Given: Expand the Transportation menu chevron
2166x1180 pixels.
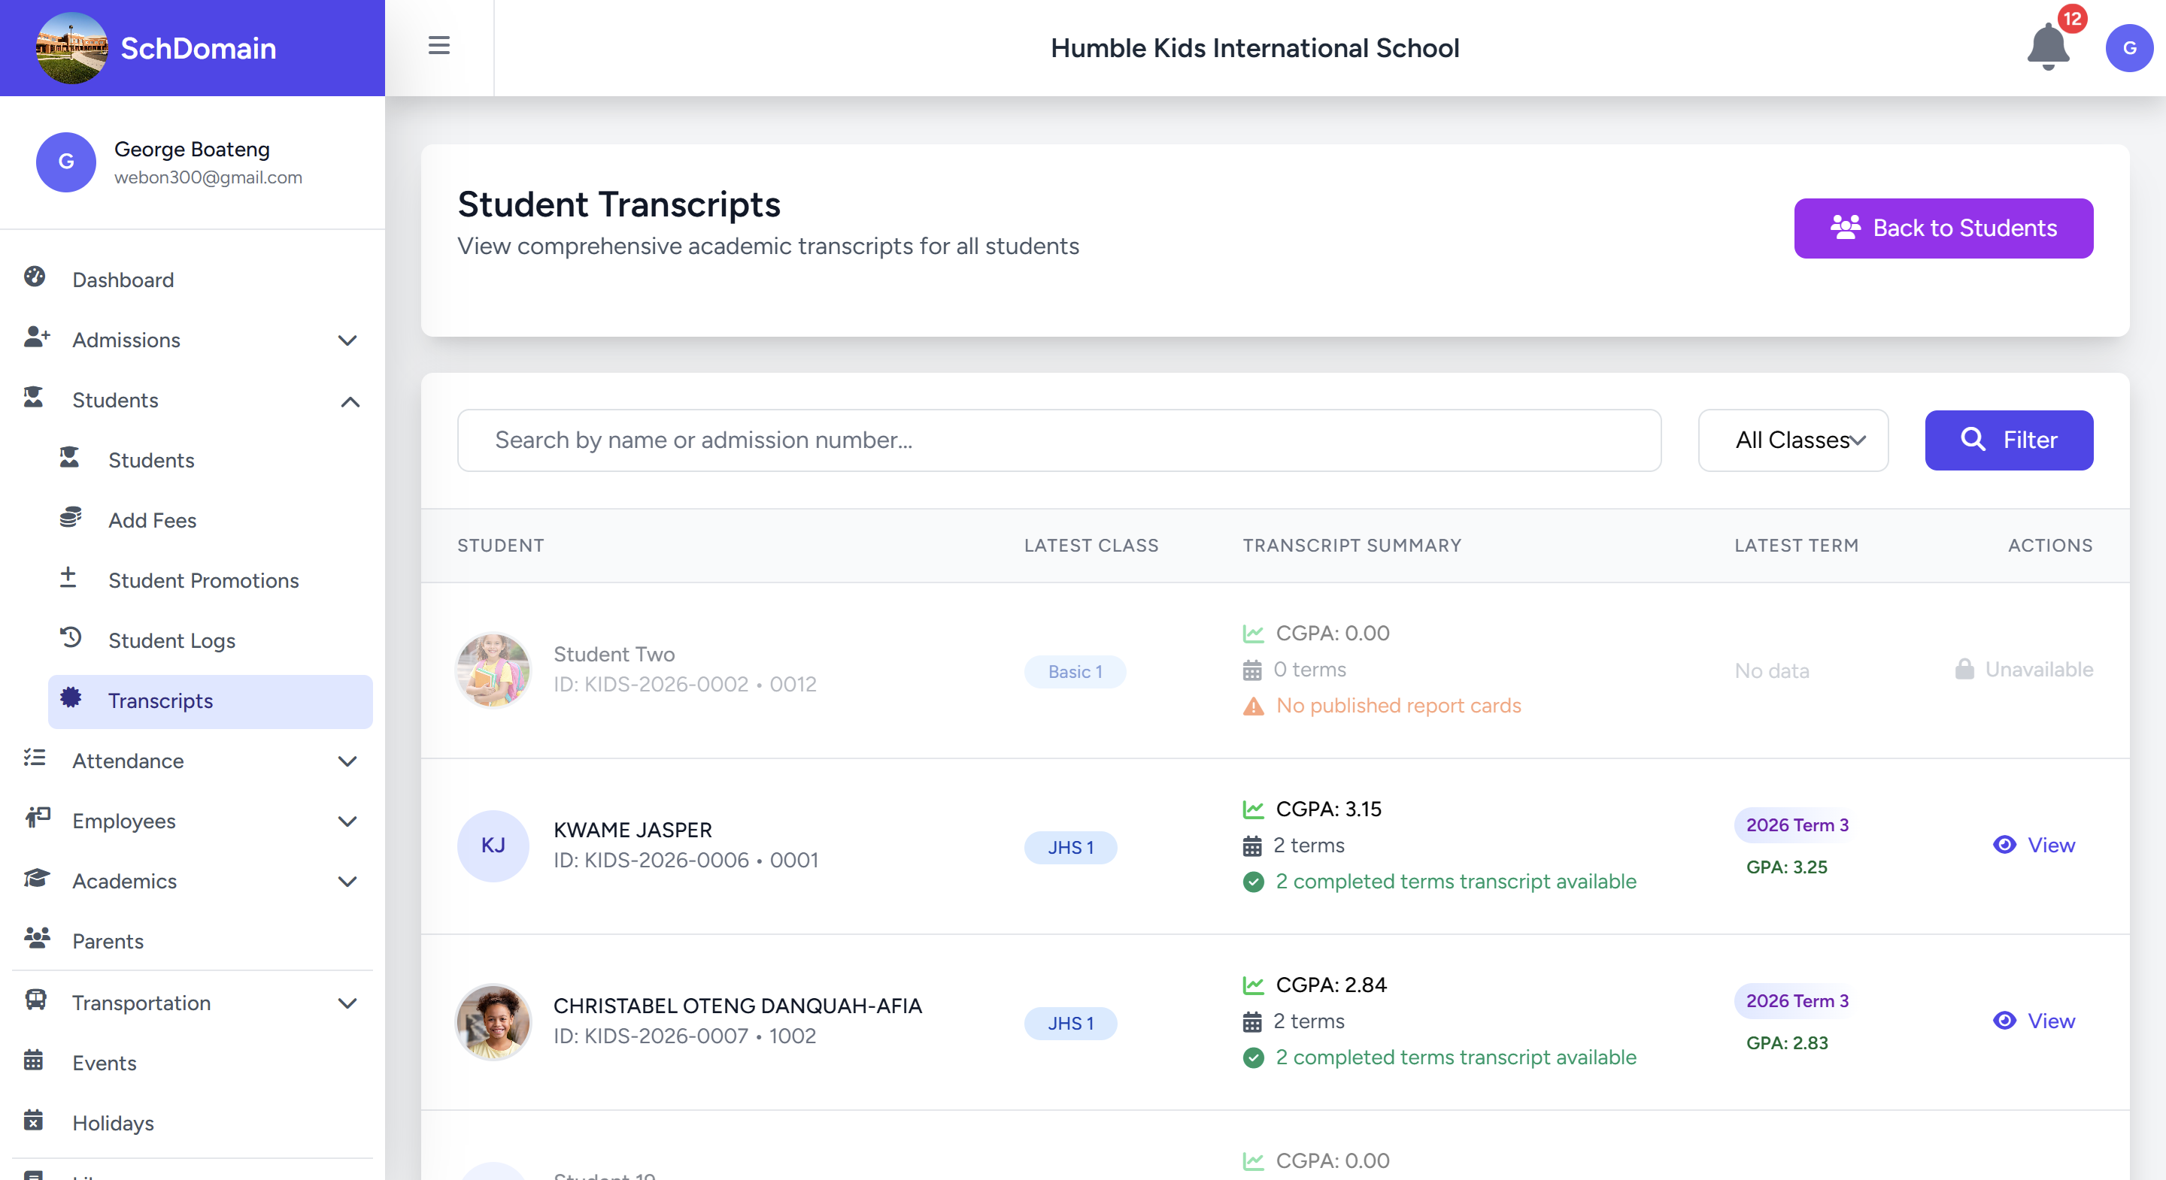Looking at the screenshot, I should click(x=347, y=1003).
